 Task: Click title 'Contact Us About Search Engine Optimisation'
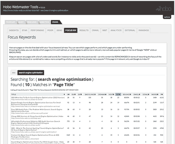[x=35, y=136]
